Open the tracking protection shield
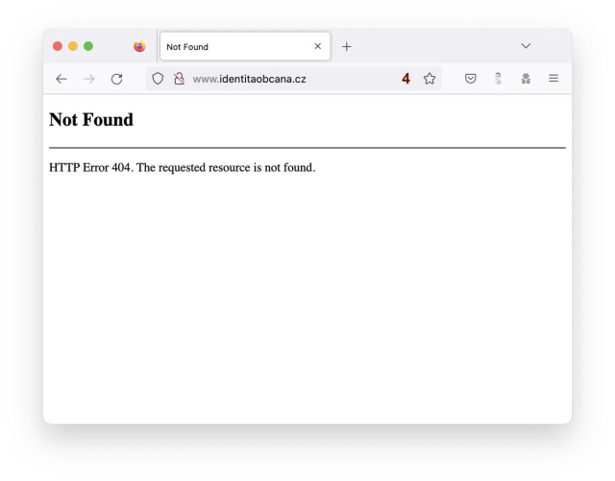This screenshot has width=615, height=481. [x=159, y=79]
